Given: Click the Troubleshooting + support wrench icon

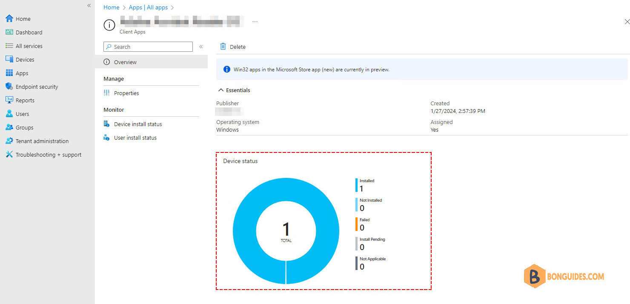Looking at the screenshot, I should coord(9,155).
